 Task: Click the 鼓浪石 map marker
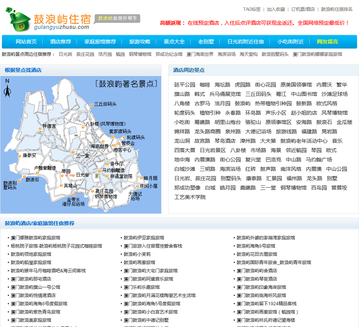pyautogui.click(x=25, y=176)
